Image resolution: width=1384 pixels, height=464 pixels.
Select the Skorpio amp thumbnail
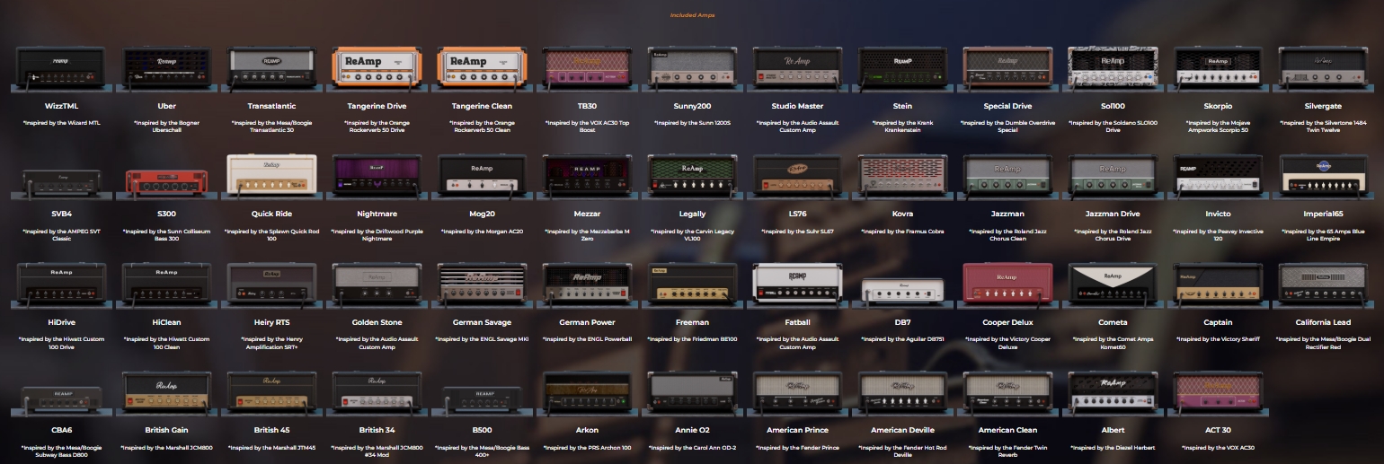pos(1218,69)
